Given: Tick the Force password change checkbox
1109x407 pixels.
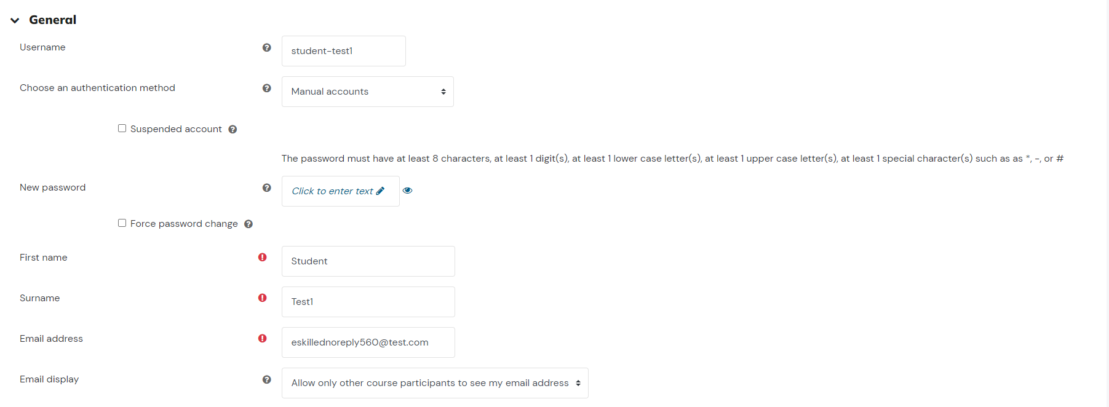Looking at the screenshot, I should pos(122,223).
